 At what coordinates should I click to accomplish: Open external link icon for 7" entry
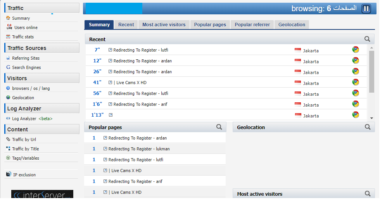[x=110, y=50]
